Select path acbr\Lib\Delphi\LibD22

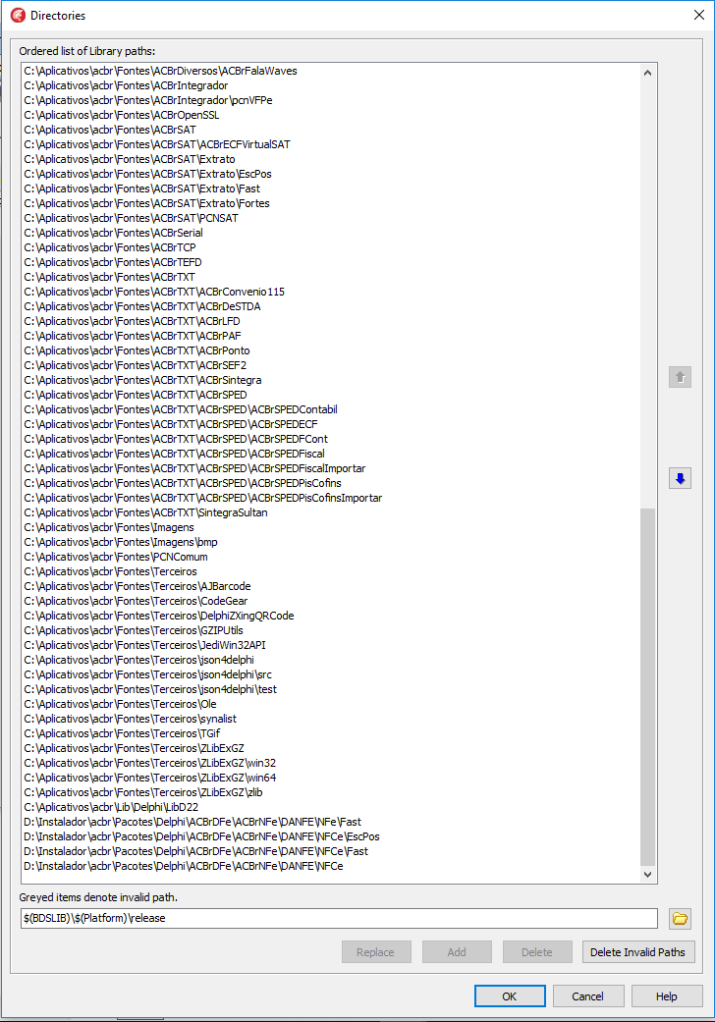pyautogui.click(x=111, y=808)
